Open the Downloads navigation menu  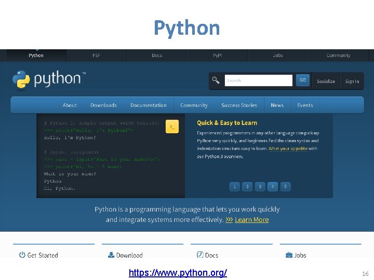(x=103, y=105)
